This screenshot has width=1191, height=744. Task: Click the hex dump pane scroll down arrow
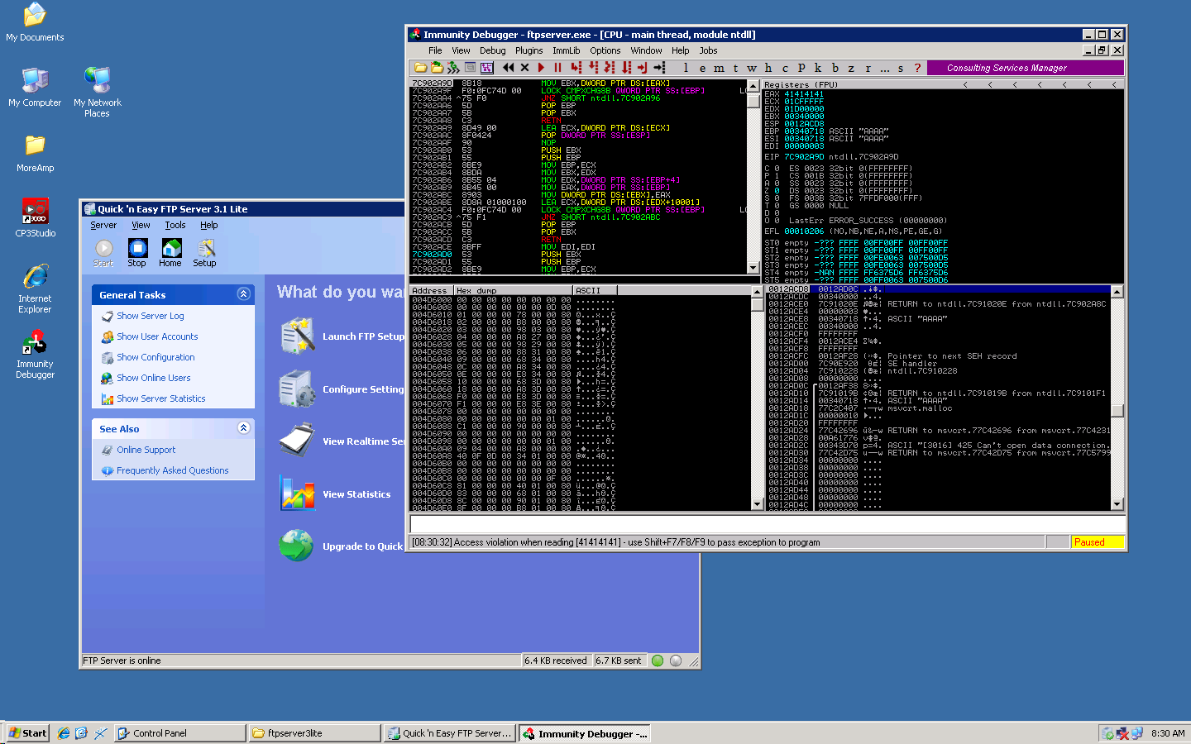(757, 503)
